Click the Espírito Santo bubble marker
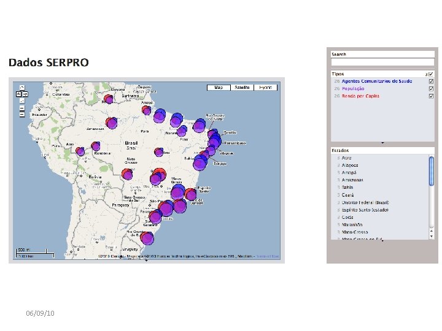The width and height of the screenshot is (442, 331). (x=191, y=194)
